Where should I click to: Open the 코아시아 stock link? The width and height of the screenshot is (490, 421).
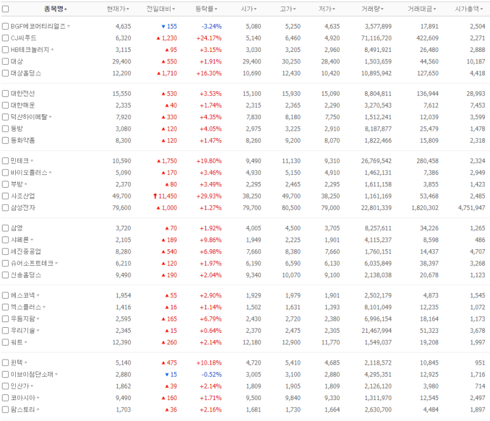pyautogui.click(x=23, y=398)
